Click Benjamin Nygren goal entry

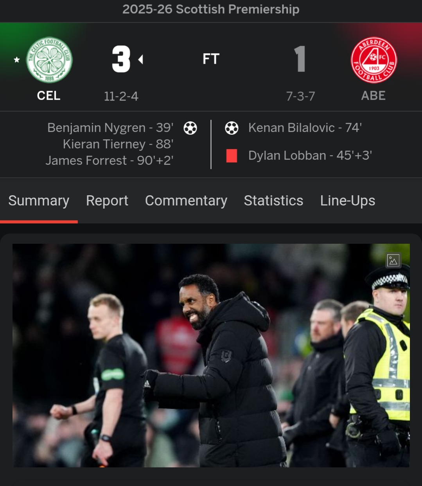[x=110, y=128]
